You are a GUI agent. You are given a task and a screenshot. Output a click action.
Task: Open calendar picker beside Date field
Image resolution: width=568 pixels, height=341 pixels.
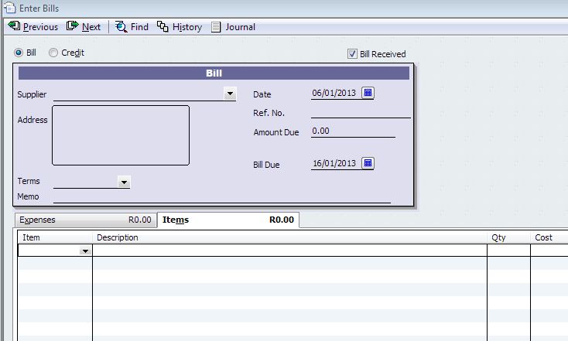click(368, 93)
